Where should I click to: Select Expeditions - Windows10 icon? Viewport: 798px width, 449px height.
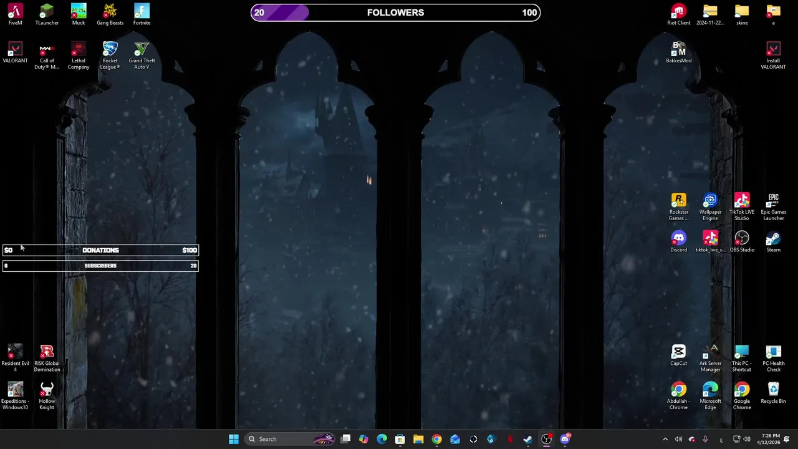pos(15,397)
